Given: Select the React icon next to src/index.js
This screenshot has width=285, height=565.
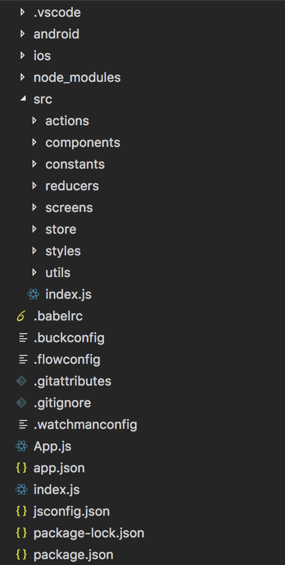Looking at the screenshot, I should pyautogui.click(x=34, y=294).
